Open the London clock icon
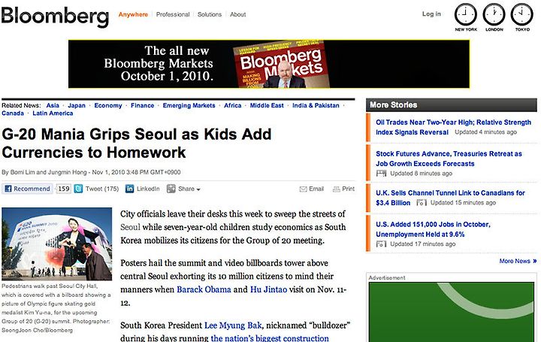Image resolution: width=541 pixels, height=342 pixels. click(494, 14)
